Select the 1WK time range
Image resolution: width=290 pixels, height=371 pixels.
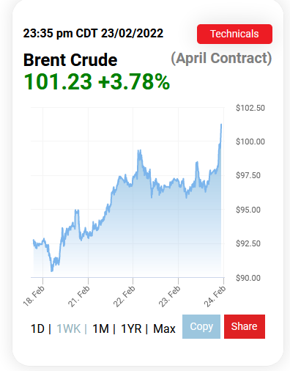[x=68, y=328]
